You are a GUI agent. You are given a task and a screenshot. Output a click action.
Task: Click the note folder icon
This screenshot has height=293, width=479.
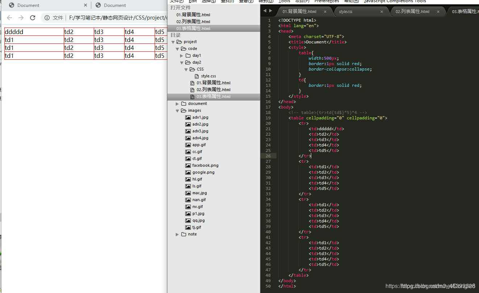(x=184, y=234)
